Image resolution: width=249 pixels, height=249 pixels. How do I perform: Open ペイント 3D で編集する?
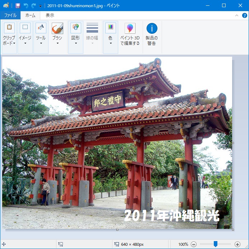[130, 34]
